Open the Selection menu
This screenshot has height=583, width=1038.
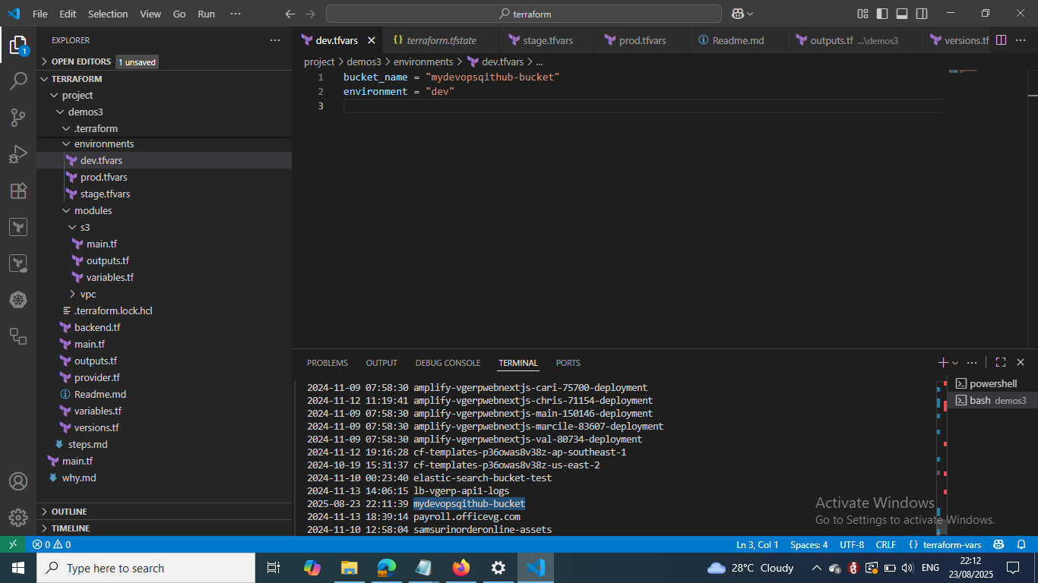click(108, 14)
